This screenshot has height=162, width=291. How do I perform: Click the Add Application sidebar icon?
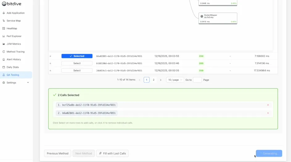(x=4, y=13)
